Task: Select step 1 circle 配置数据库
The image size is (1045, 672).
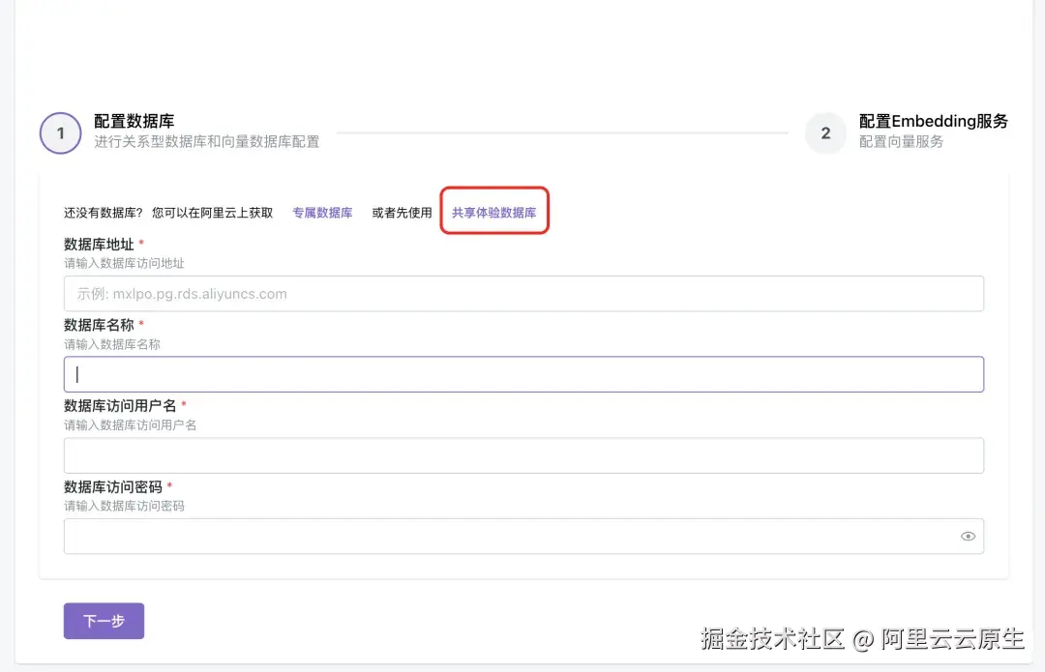Action: pyautogui.click(x=61, y=133)
